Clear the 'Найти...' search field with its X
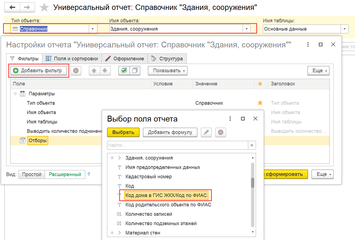Image resolution: width=355 pixels, height=240 pixels. click(x=252, y=145)
